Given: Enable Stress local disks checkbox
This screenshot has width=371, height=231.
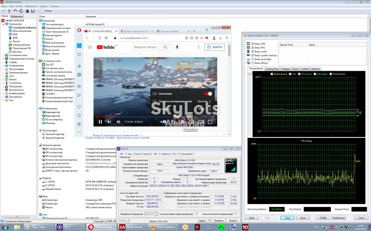Looking at the screenshot, I should pyautogui.click(x=253, y=59).
